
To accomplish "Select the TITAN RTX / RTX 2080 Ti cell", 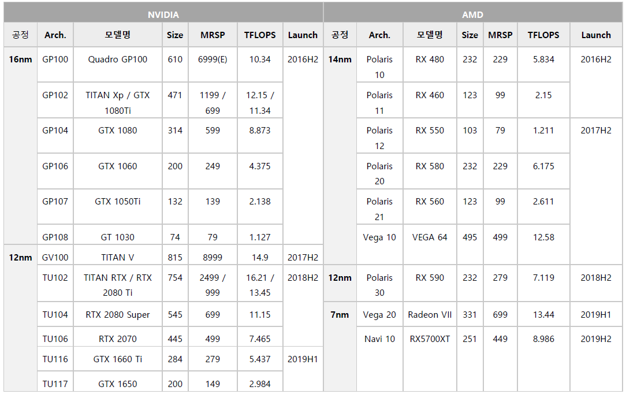I will [x=118, y=283].
